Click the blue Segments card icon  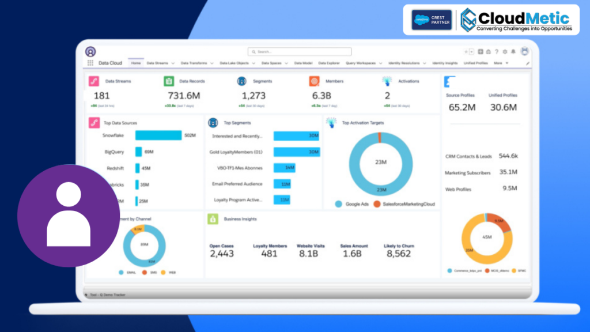click(x=241, y=81)
